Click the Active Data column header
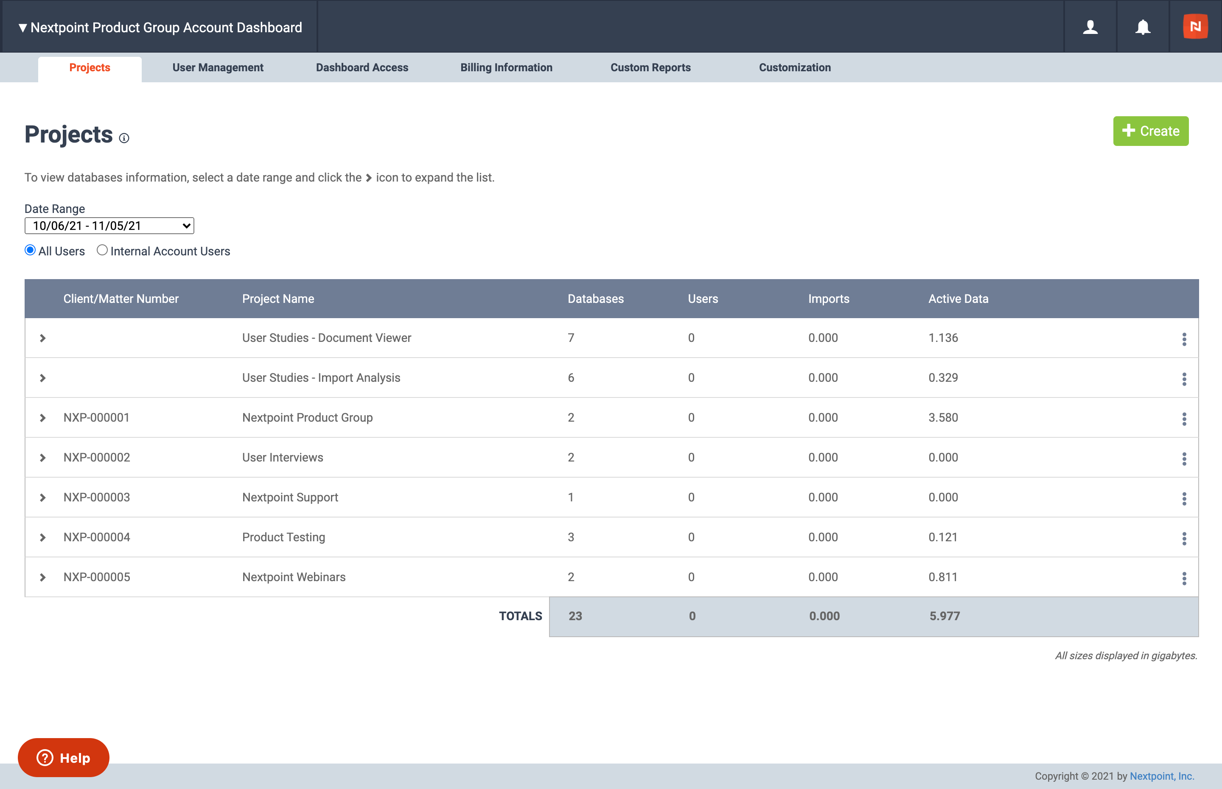This screenshot has height=789, width=1222. [959, 299]
